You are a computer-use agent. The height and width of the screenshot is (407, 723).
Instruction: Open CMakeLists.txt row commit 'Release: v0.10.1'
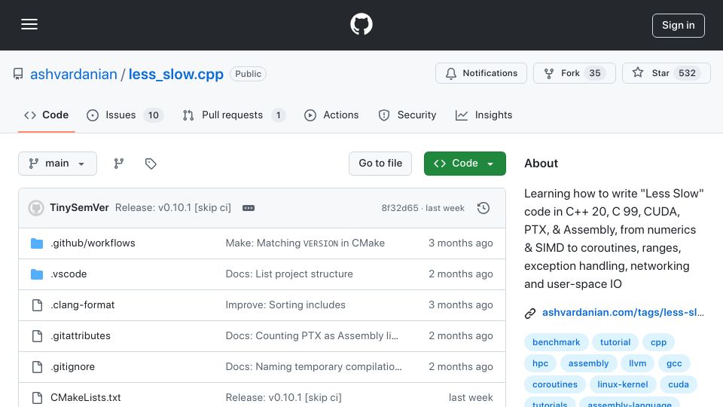tap(284, 398)
